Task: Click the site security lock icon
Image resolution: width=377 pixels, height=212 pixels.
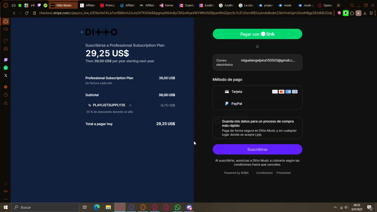Action: pos(34,13)
